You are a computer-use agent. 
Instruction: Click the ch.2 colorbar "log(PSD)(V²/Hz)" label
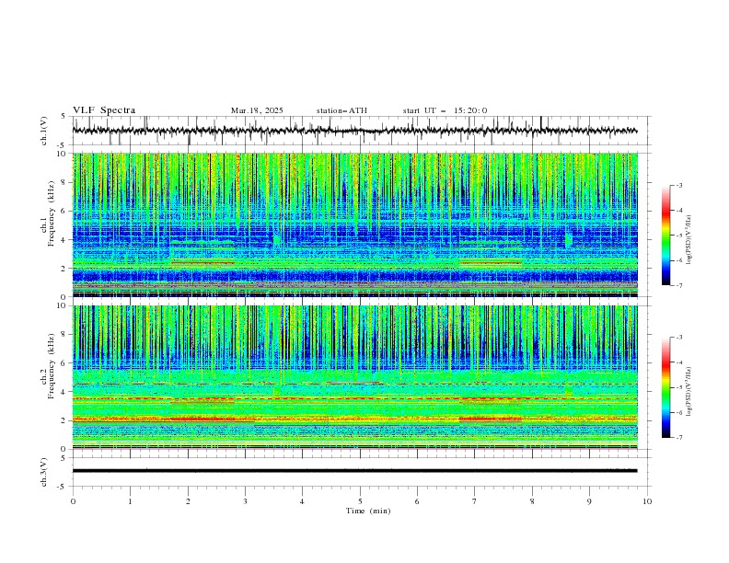pos(689,391)
